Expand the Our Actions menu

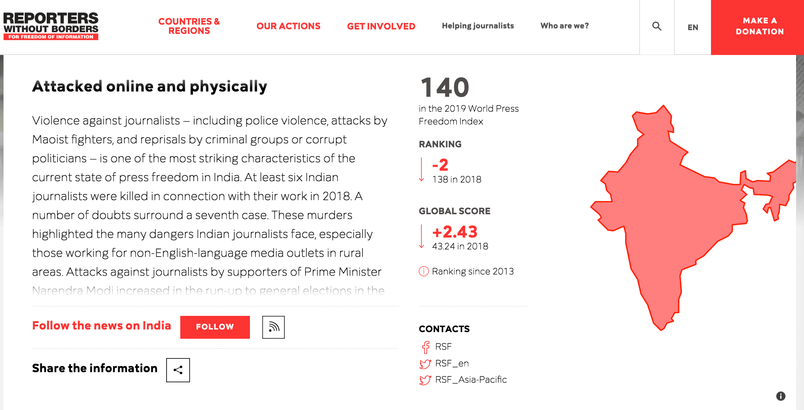click(288, 26)
